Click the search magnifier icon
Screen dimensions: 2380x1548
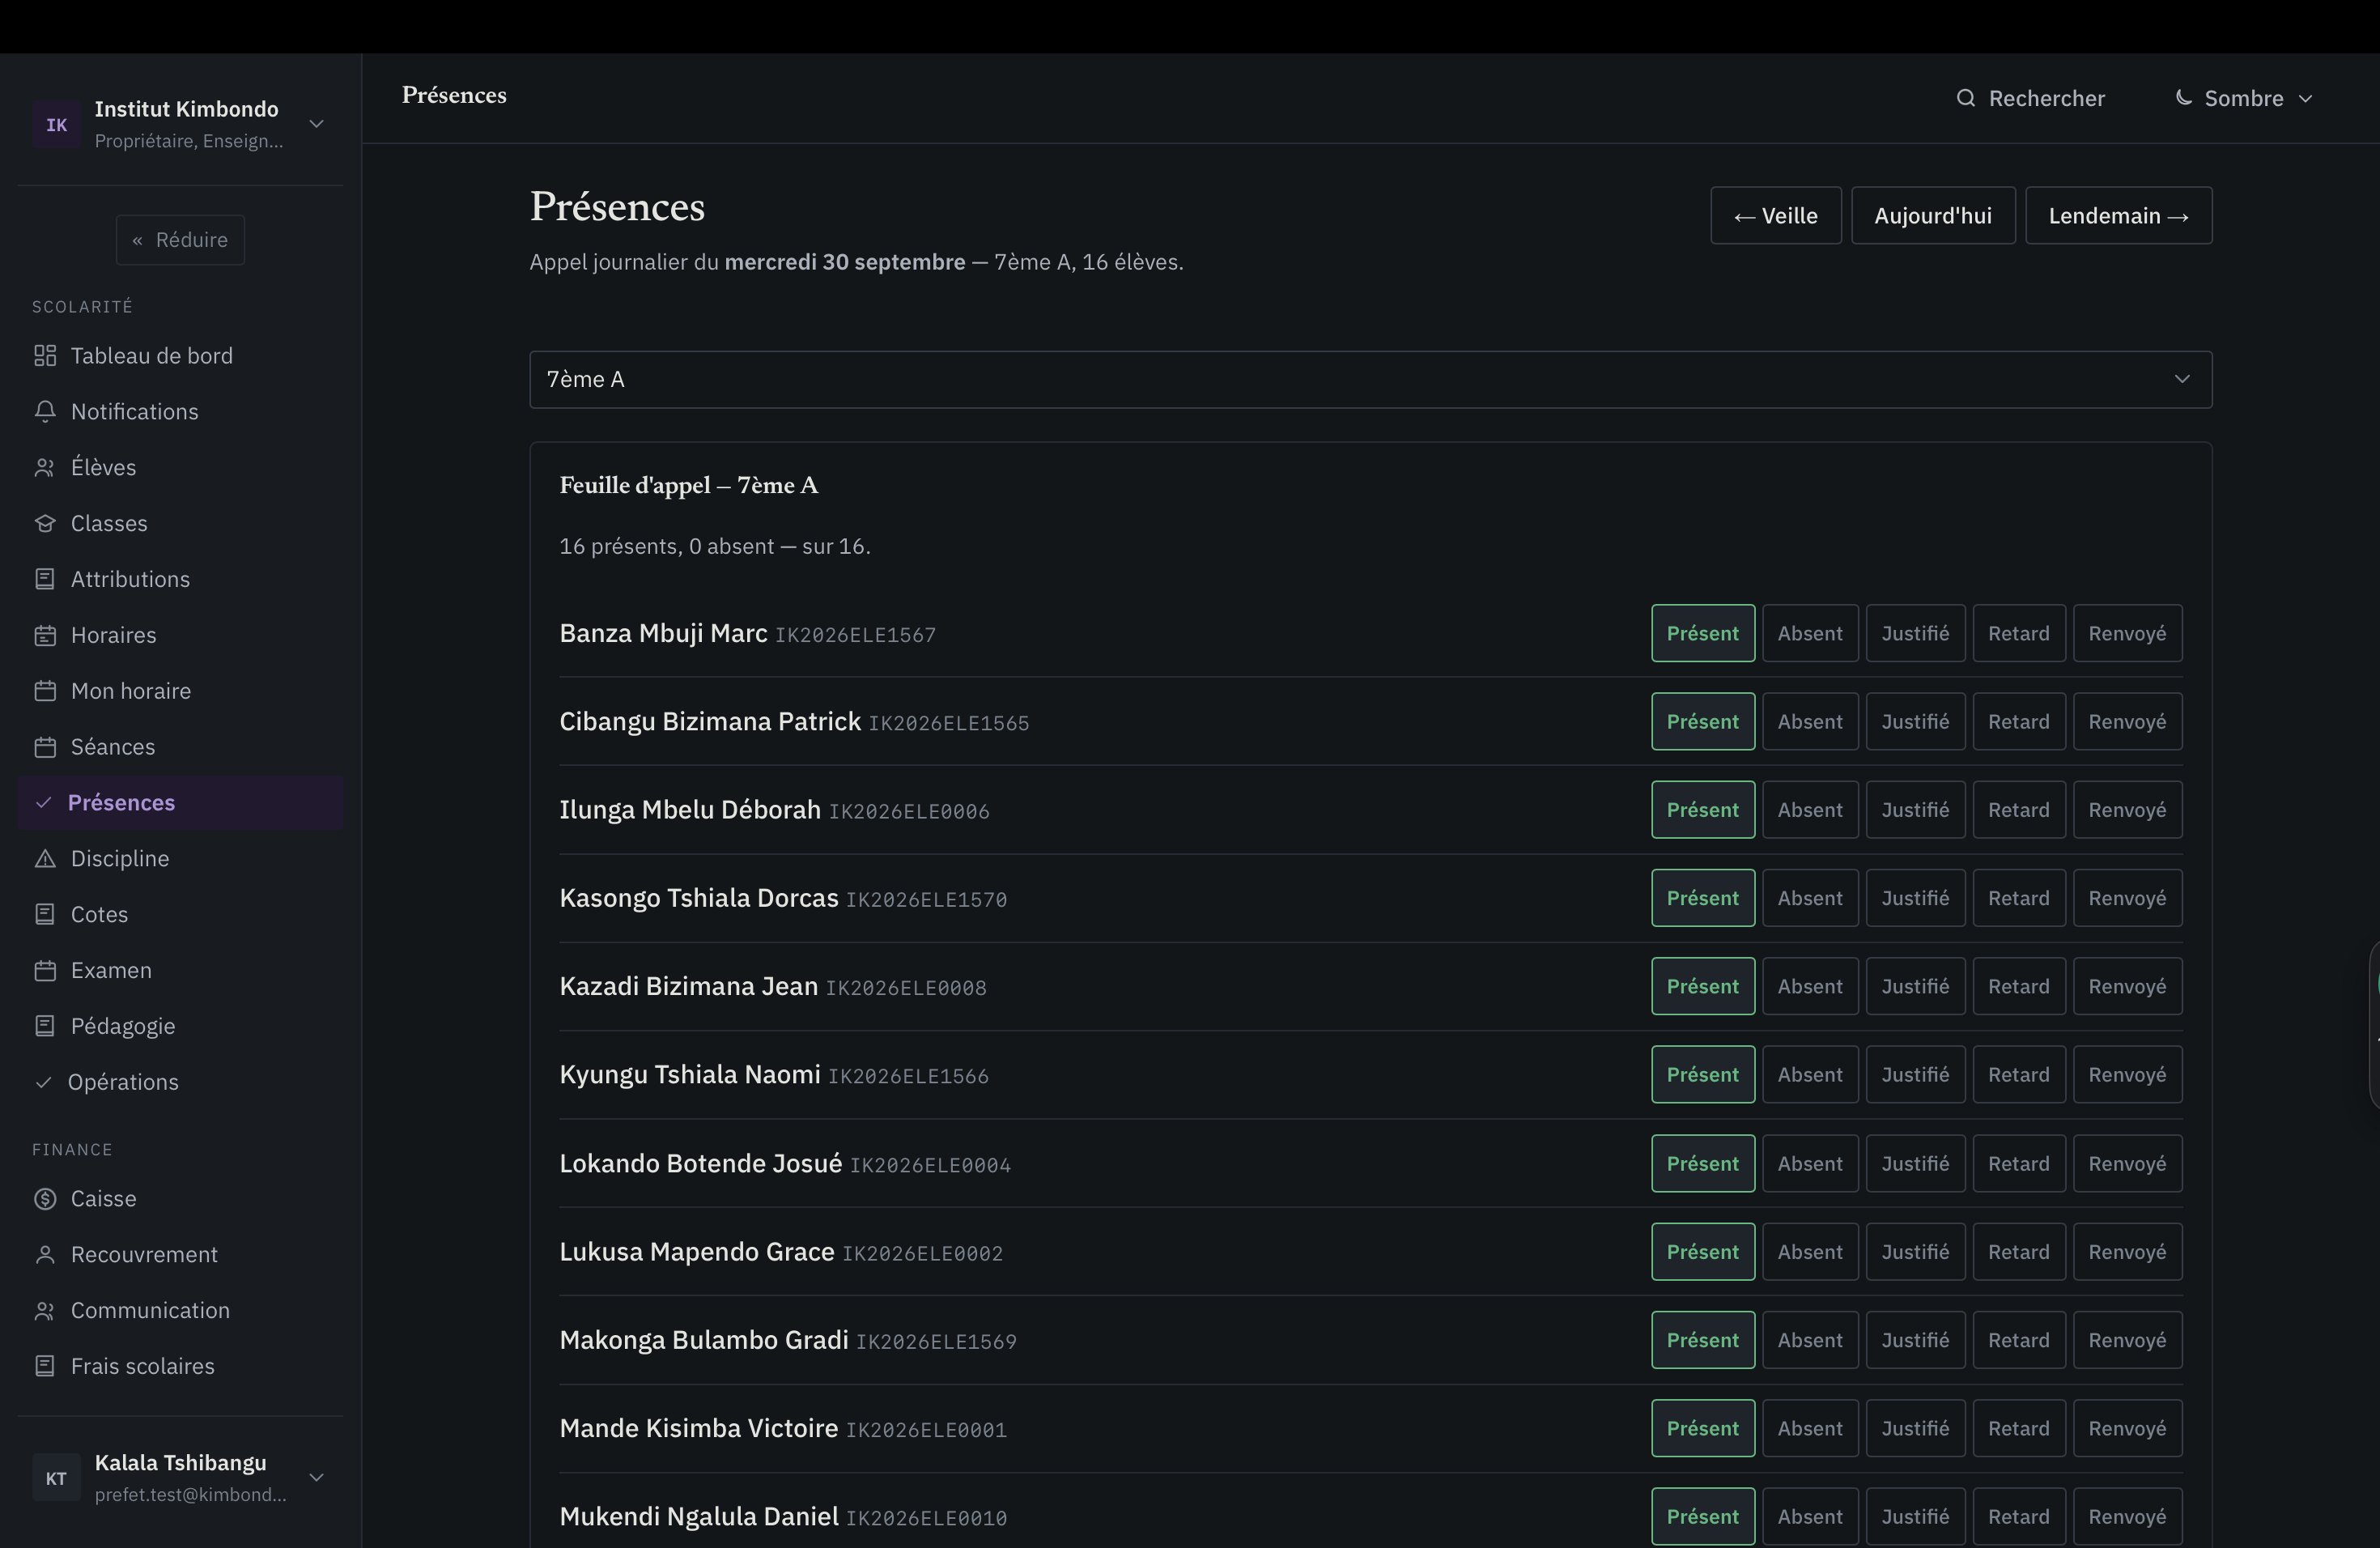pyautogui.click(x=1966, y=98)
